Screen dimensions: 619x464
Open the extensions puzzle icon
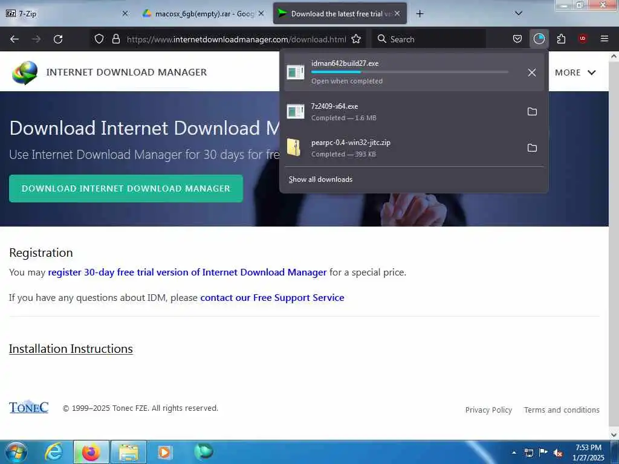coord(561,39)
